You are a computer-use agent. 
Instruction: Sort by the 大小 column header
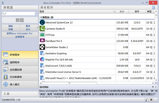click(122, 12)
